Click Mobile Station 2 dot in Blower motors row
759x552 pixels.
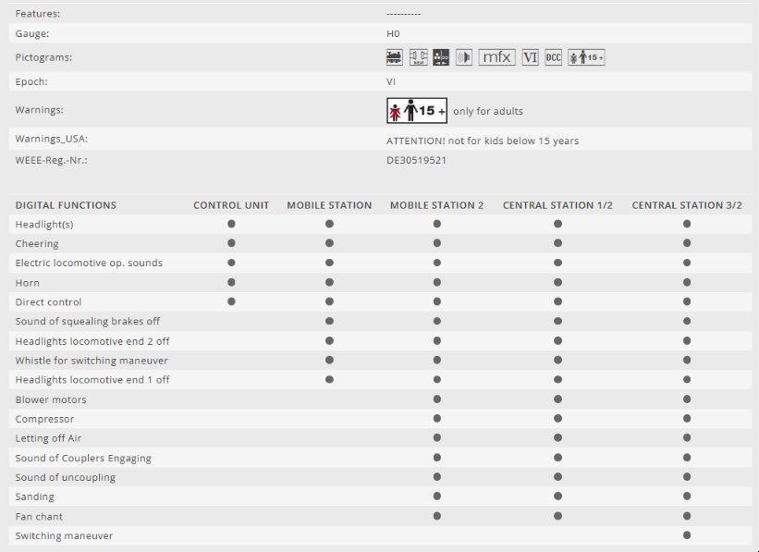437,399
